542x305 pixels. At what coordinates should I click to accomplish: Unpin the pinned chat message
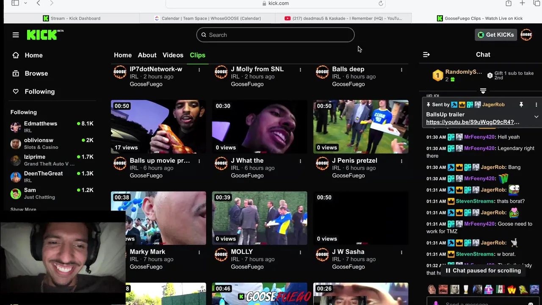[x=521, y=105]
